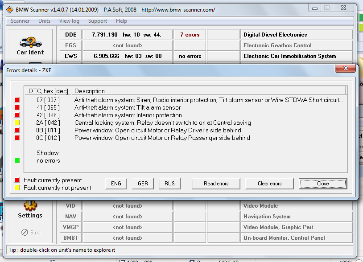The width and height of the screenshot is (363, 262).
Task: Minimize the BMW Scanner window
Action: pyautogui.click(x=315, y=8)
